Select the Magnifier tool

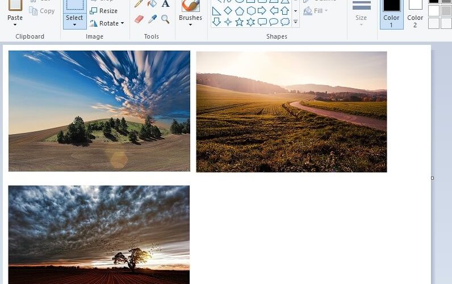[165, 19]
